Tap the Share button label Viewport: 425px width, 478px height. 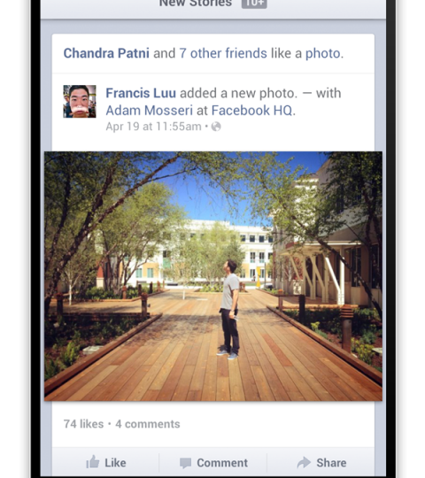coord(331,463)
